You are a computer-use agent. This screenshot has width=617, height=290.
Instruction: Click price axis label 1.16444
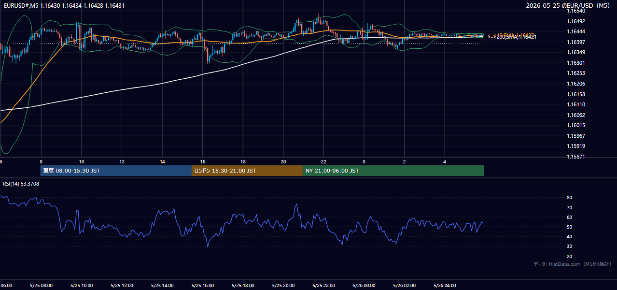(x=575, y=31)
